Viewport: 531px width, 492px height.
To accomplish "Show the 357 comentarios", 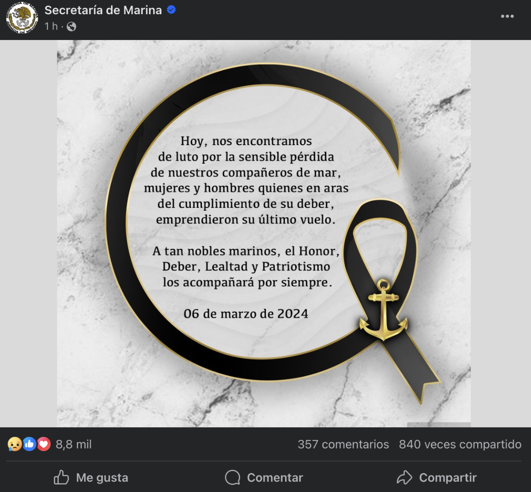I will 343,444.
